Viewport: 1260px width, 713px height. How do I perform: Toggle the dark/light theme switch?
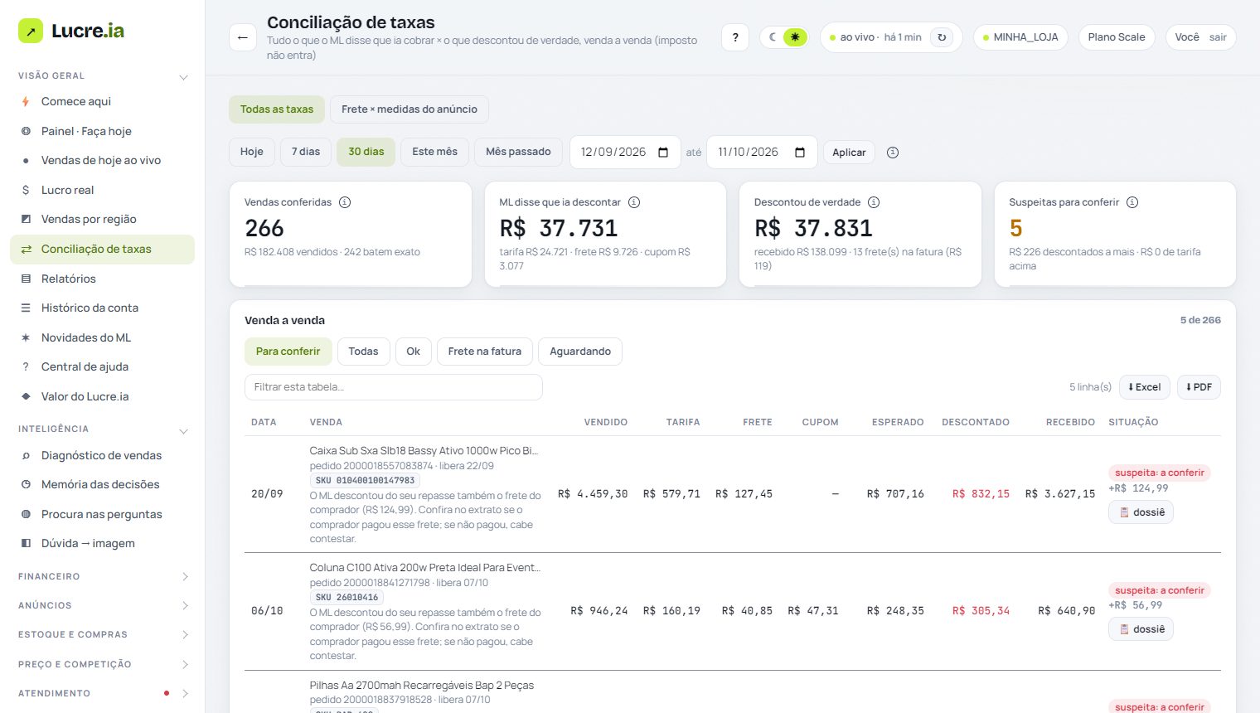pyautogui.click(x=784, y=37)
